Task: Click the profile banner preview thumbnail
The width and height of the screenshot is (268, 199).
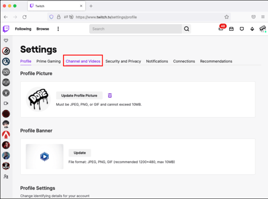Action: tap(45, 157)
